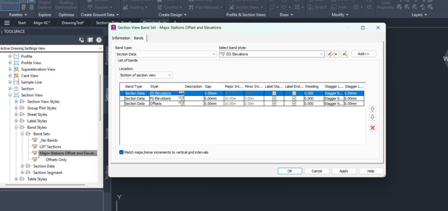
Task: Click the _No Bands band set icon
Action: click(x=35, y=140)
